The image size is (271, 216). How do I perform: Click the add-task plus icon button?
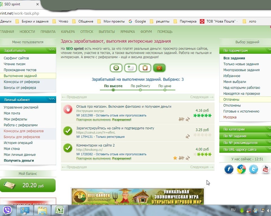pyautogui.click(x=130, y=68)
